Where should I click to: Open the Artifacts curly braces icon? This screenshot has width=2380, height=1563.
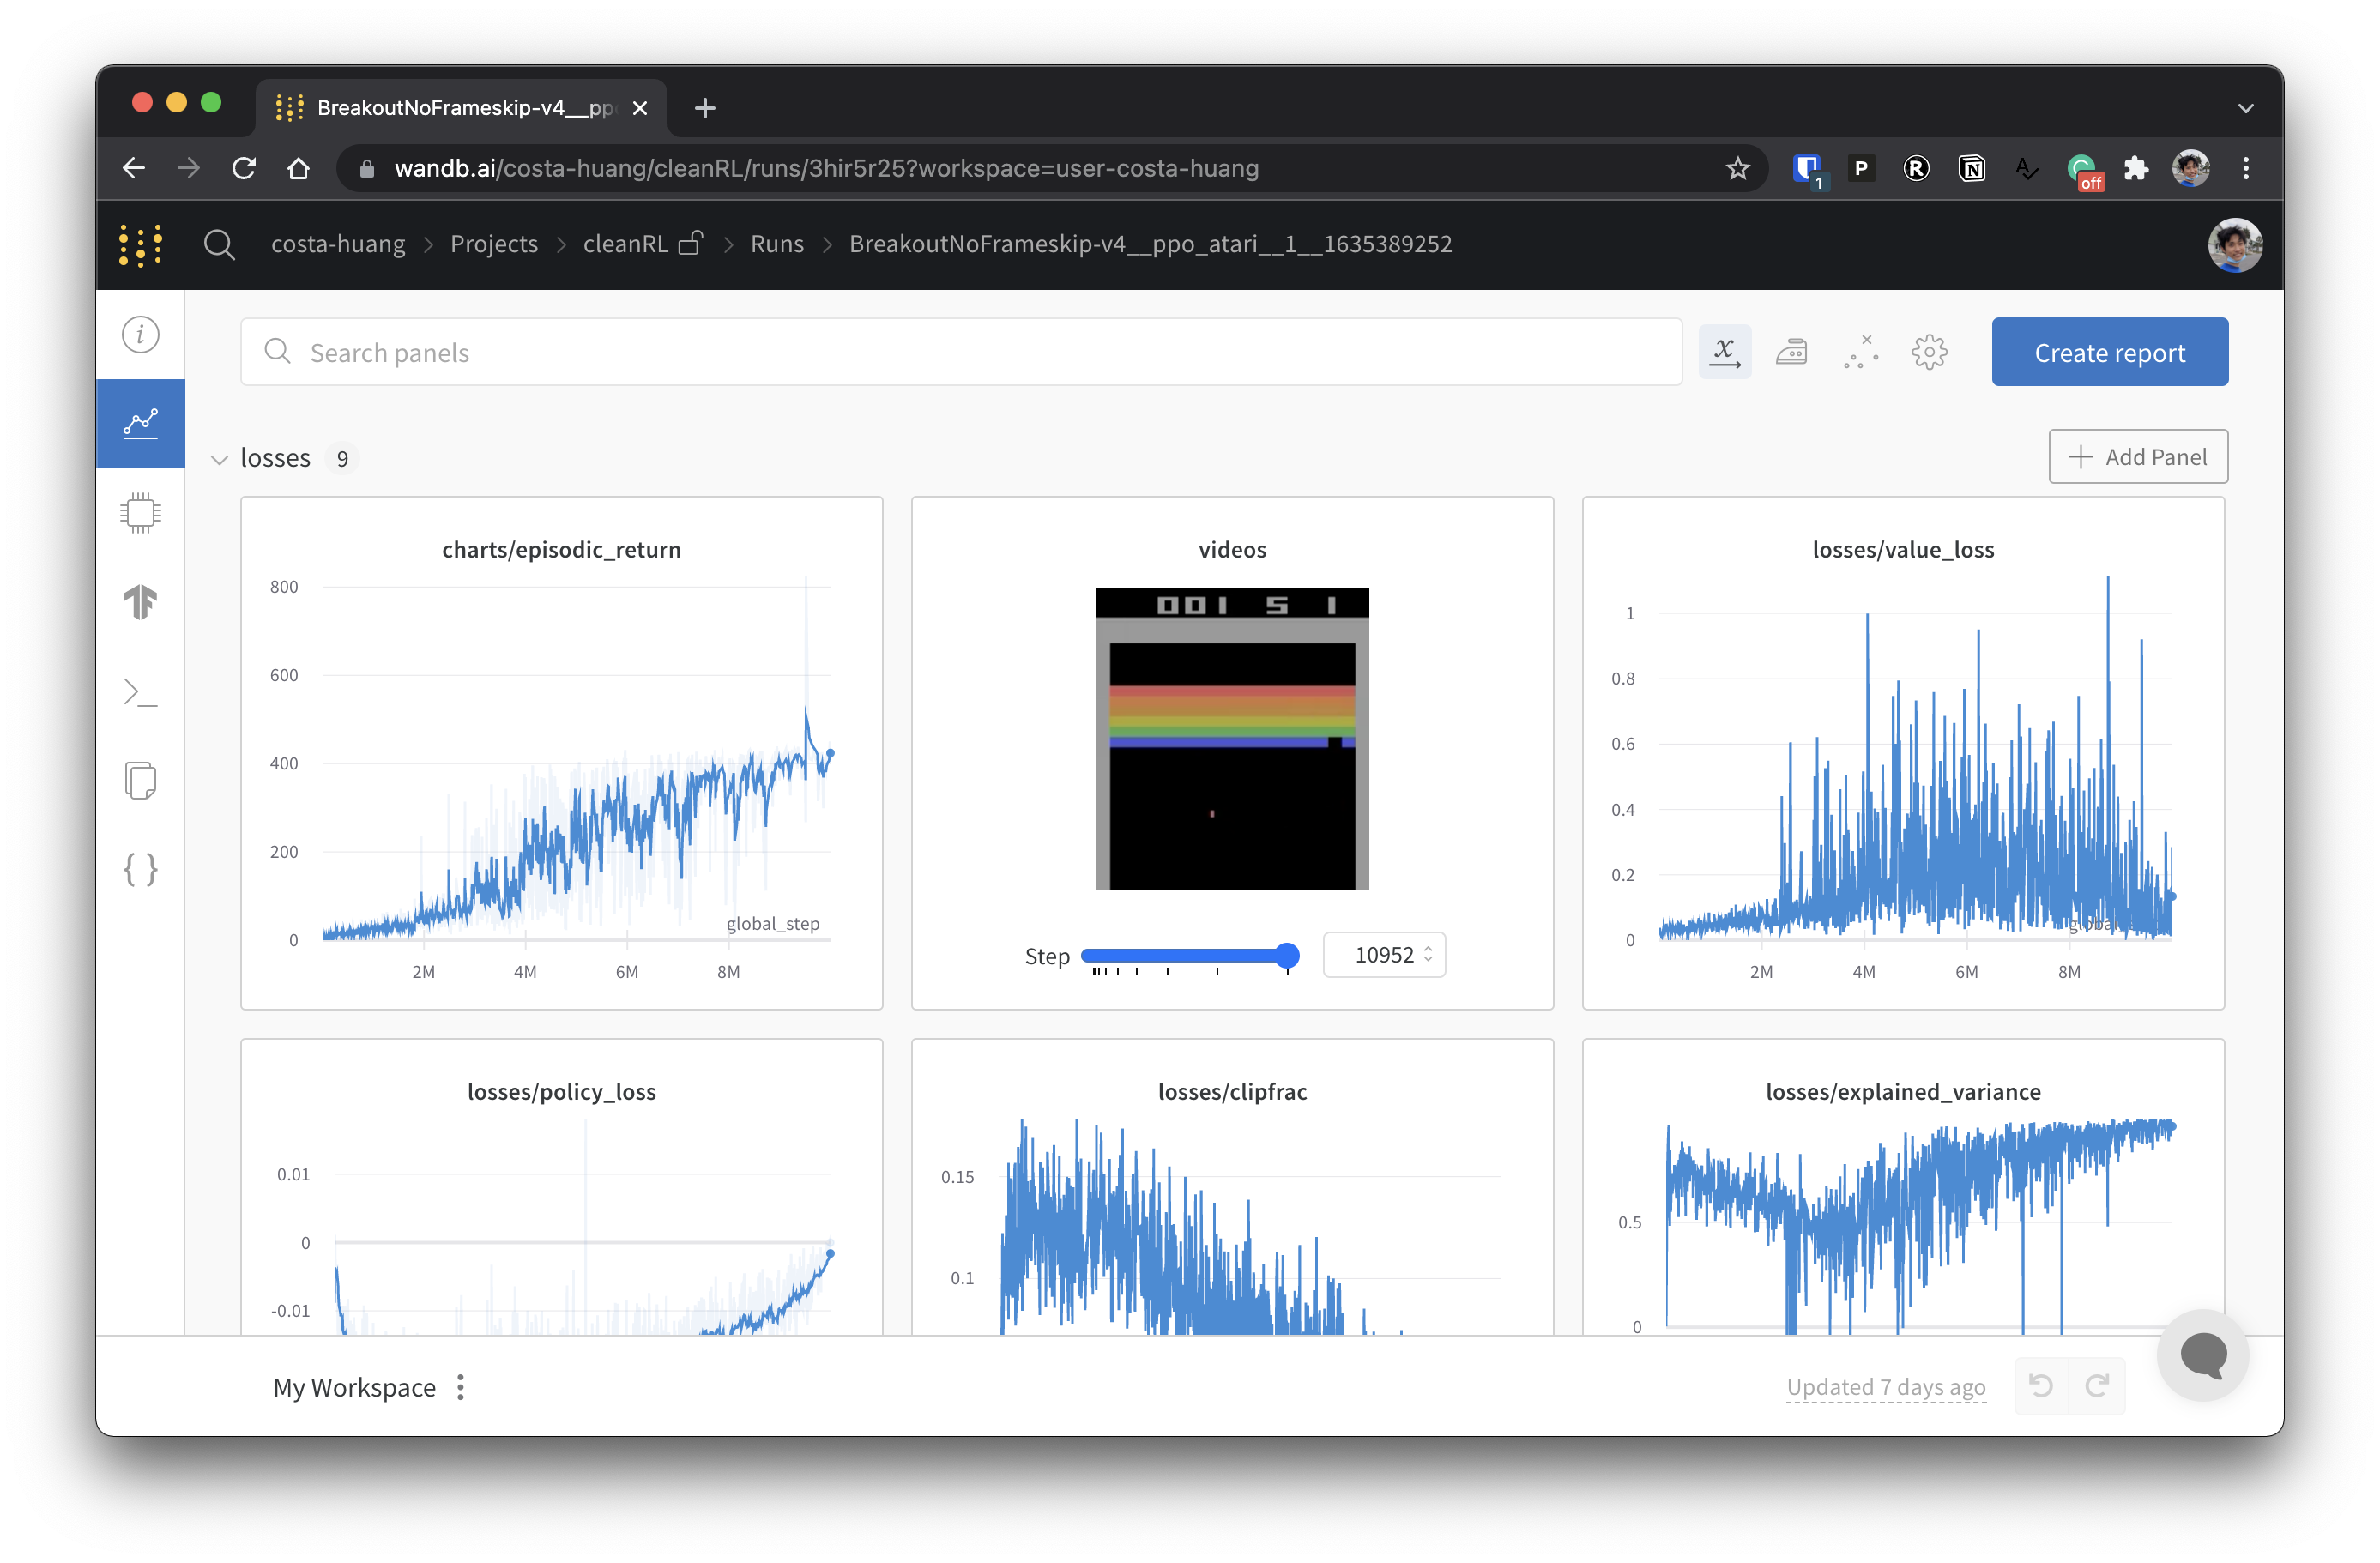click(x=140, y=869)
